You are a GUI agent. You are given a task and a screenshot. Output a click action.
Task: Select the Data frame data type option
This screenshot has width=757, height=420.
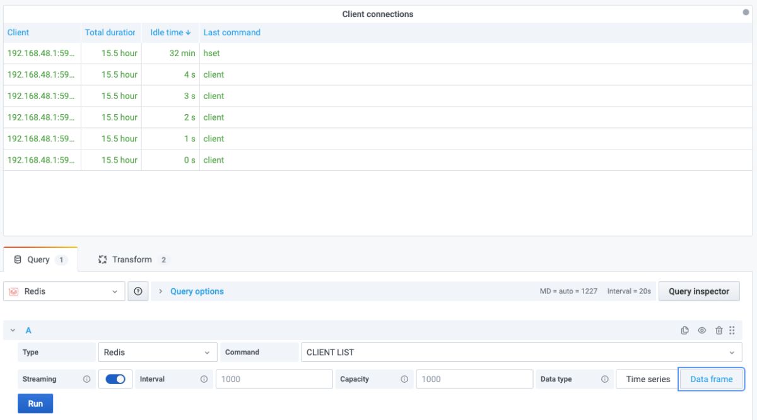(712, 379)
